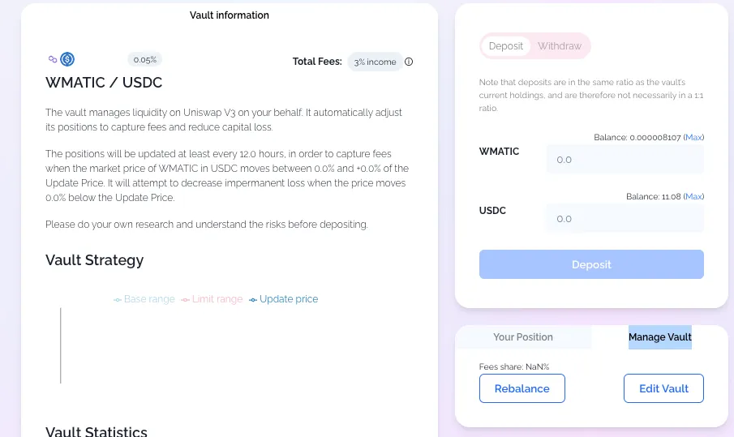Click the USDC coin icon
The width and height of the screenshot is (734, 437).
tap(67, 59)
